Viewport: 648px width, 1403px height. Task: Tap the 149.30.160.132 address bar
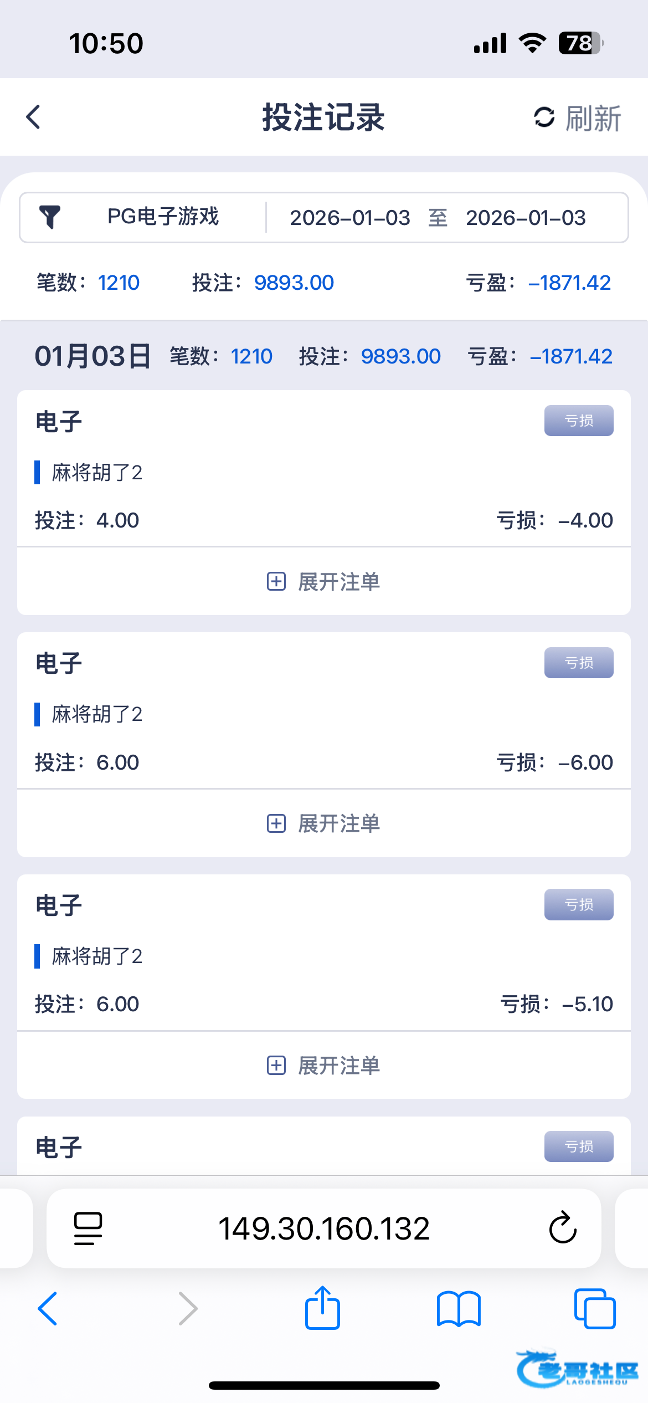(x=323, y=1228)
